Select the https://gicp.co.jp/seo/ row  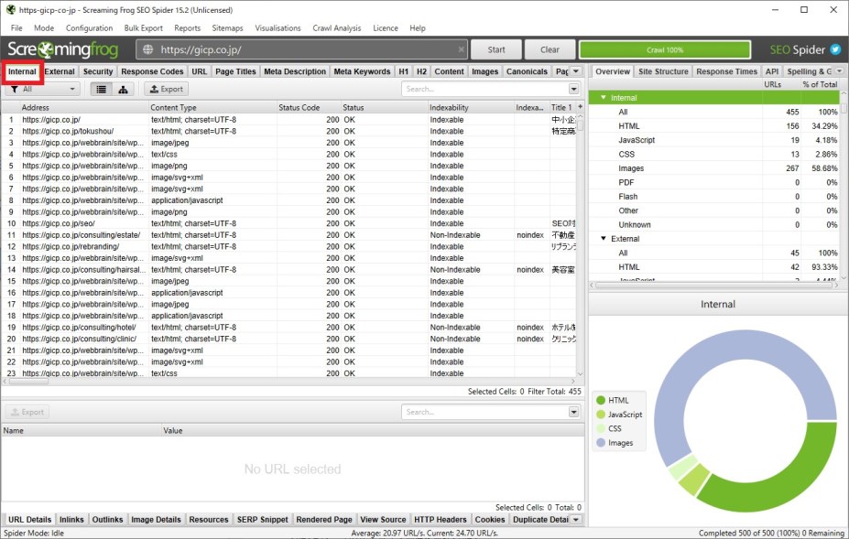288,223
